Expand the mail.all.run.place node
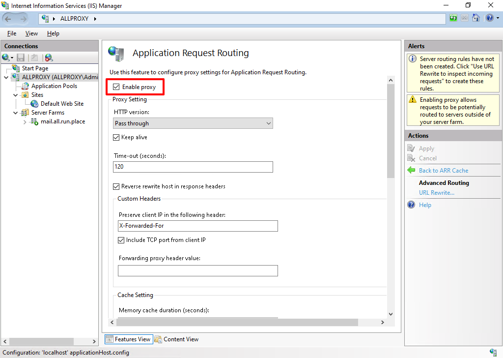This screenshot has height=358, width=503. [x=25, y=122]
